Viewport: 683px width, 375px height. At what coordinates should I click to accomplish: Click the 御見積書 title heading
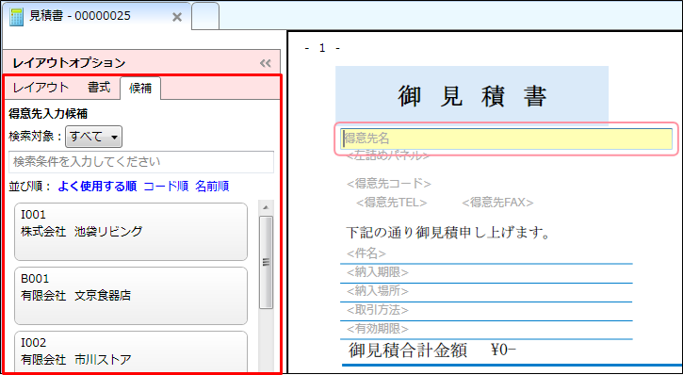(472, 96)
